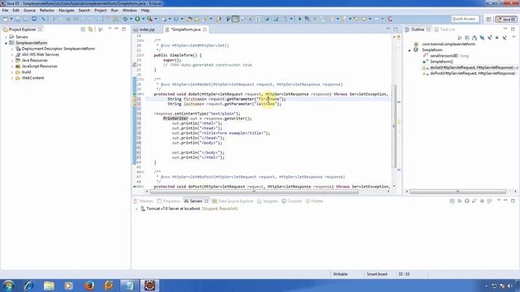Open Windows Explorer folder from taskbar
This screenshot has height=292, width=520.
coord(49,286)
